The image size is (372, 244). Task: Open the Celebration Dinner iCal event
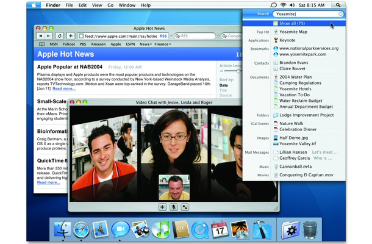298,129
